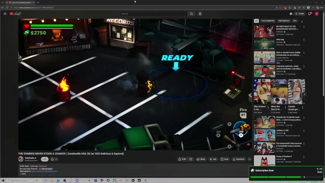Viewport: 325px width, 183px height.
Task: Click the YouTube search field
Action: click(x=154, y=14)
